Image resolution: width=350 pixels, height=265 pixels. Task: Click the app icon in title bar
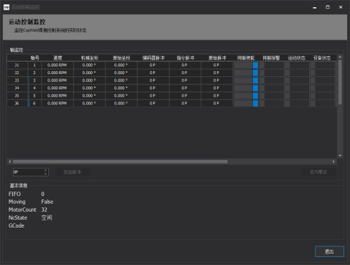[6, 7]
